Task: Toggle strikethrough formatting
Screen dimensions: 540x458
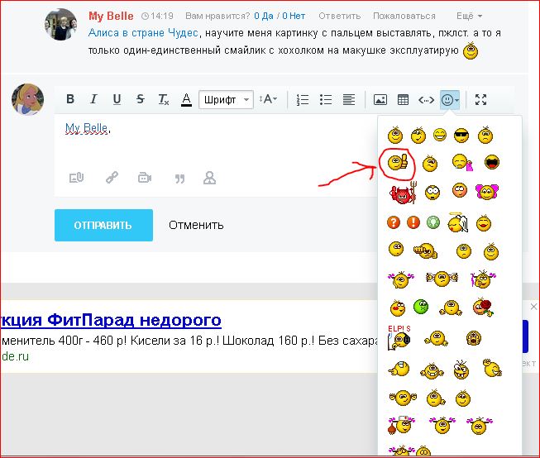Action: pos(140,99)
